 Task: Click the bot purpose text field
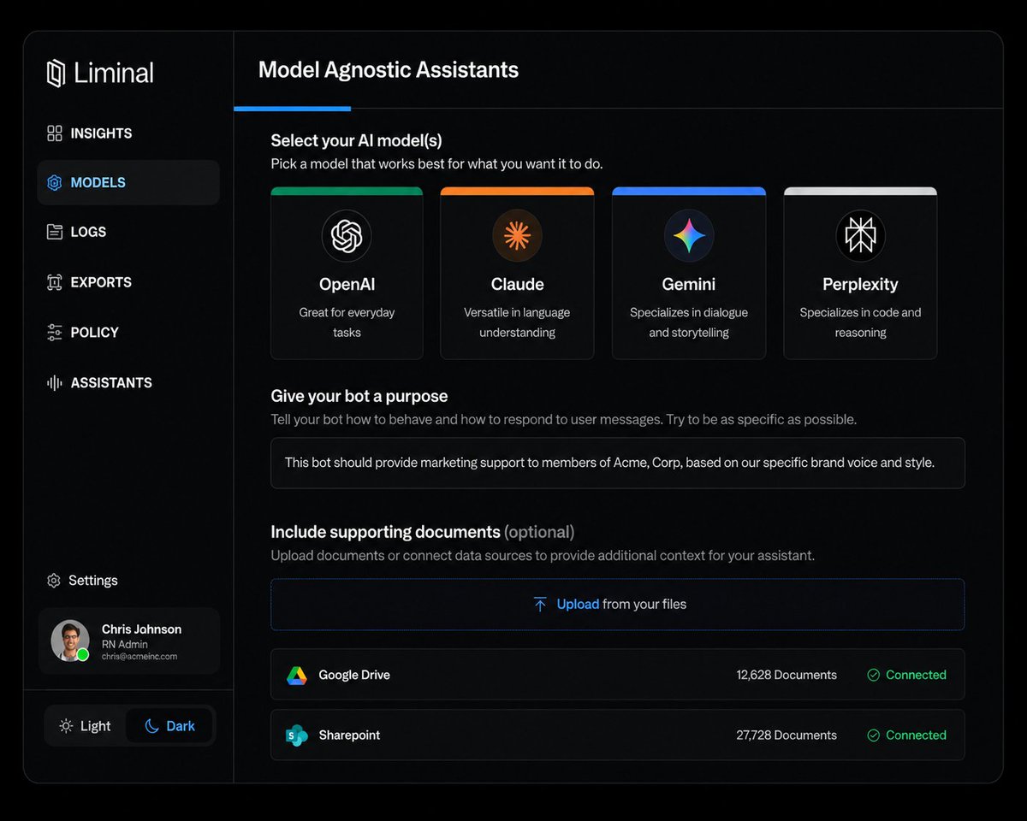618,464
